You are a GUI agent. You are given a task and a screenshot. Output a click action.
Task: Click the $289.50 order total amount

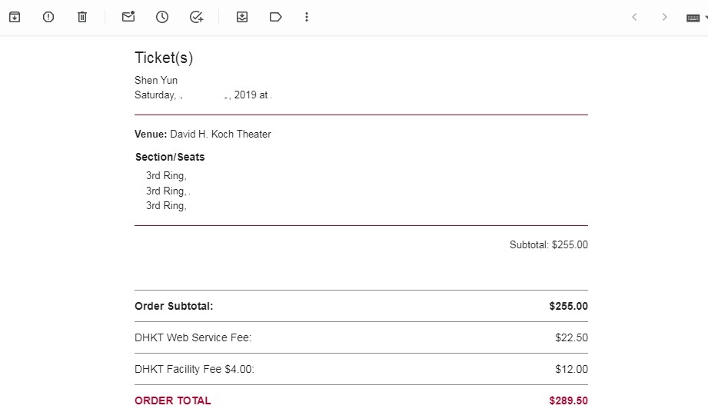pos(568,400)
